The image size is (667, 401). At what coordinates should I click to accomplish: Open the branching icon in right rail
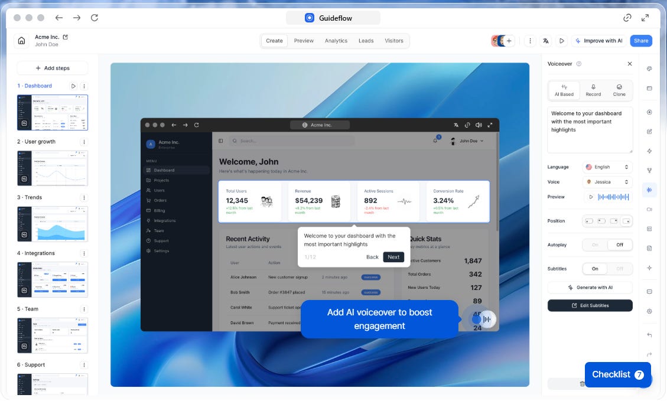coord(649,170)
